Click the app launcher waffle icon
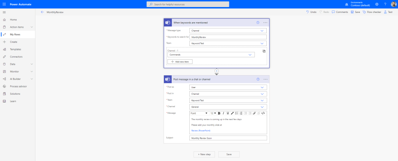Screen dimensions: 398x161 (x=4, y=4)
